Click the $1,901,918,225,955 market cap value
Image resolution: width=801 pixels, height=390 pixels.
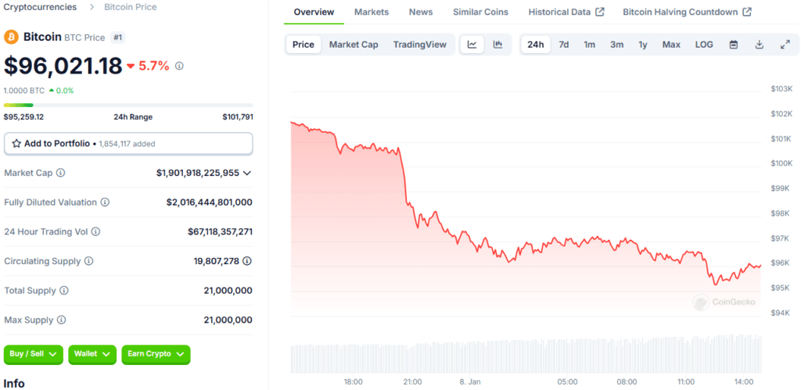pyautogui.click(x=198, y=173)
